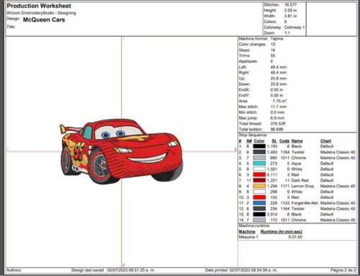Click the 'Trims:' label

click(244, 55)
